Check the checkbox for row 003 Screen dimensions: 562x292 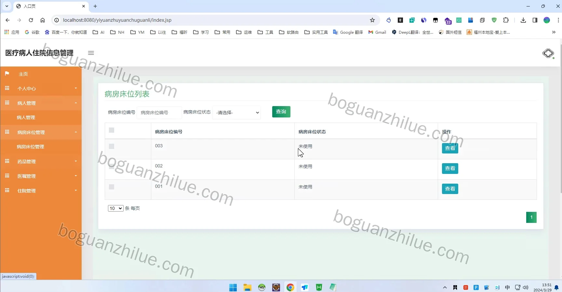click(112, 146)
